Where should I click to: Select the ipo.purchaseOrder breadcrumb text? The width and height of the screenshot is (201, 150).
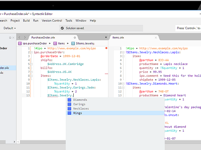(35, 43)
